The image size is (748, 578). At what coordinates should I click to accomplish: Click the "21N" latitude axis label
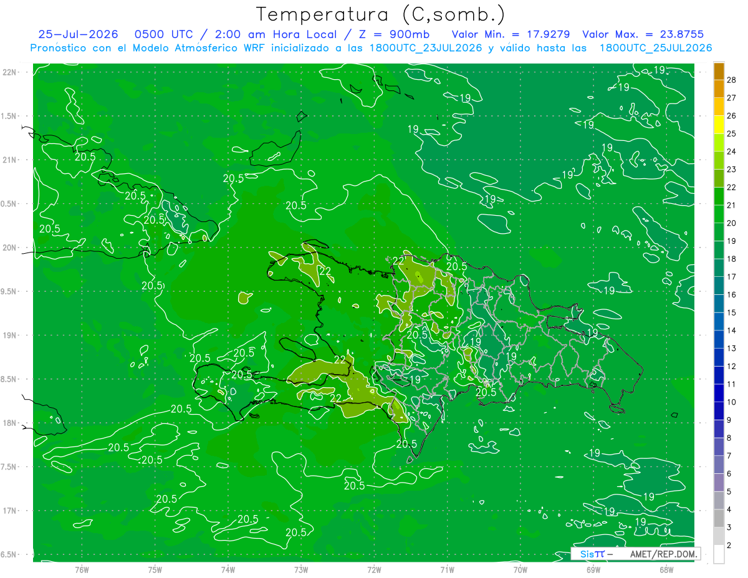10,160
